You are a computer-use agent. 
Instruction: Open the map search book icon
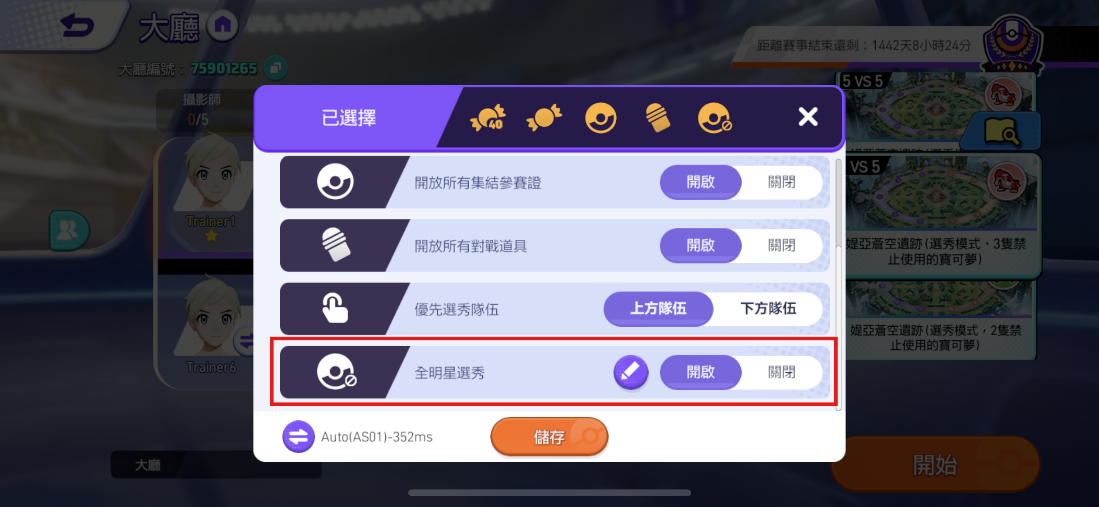point(1002,132)
